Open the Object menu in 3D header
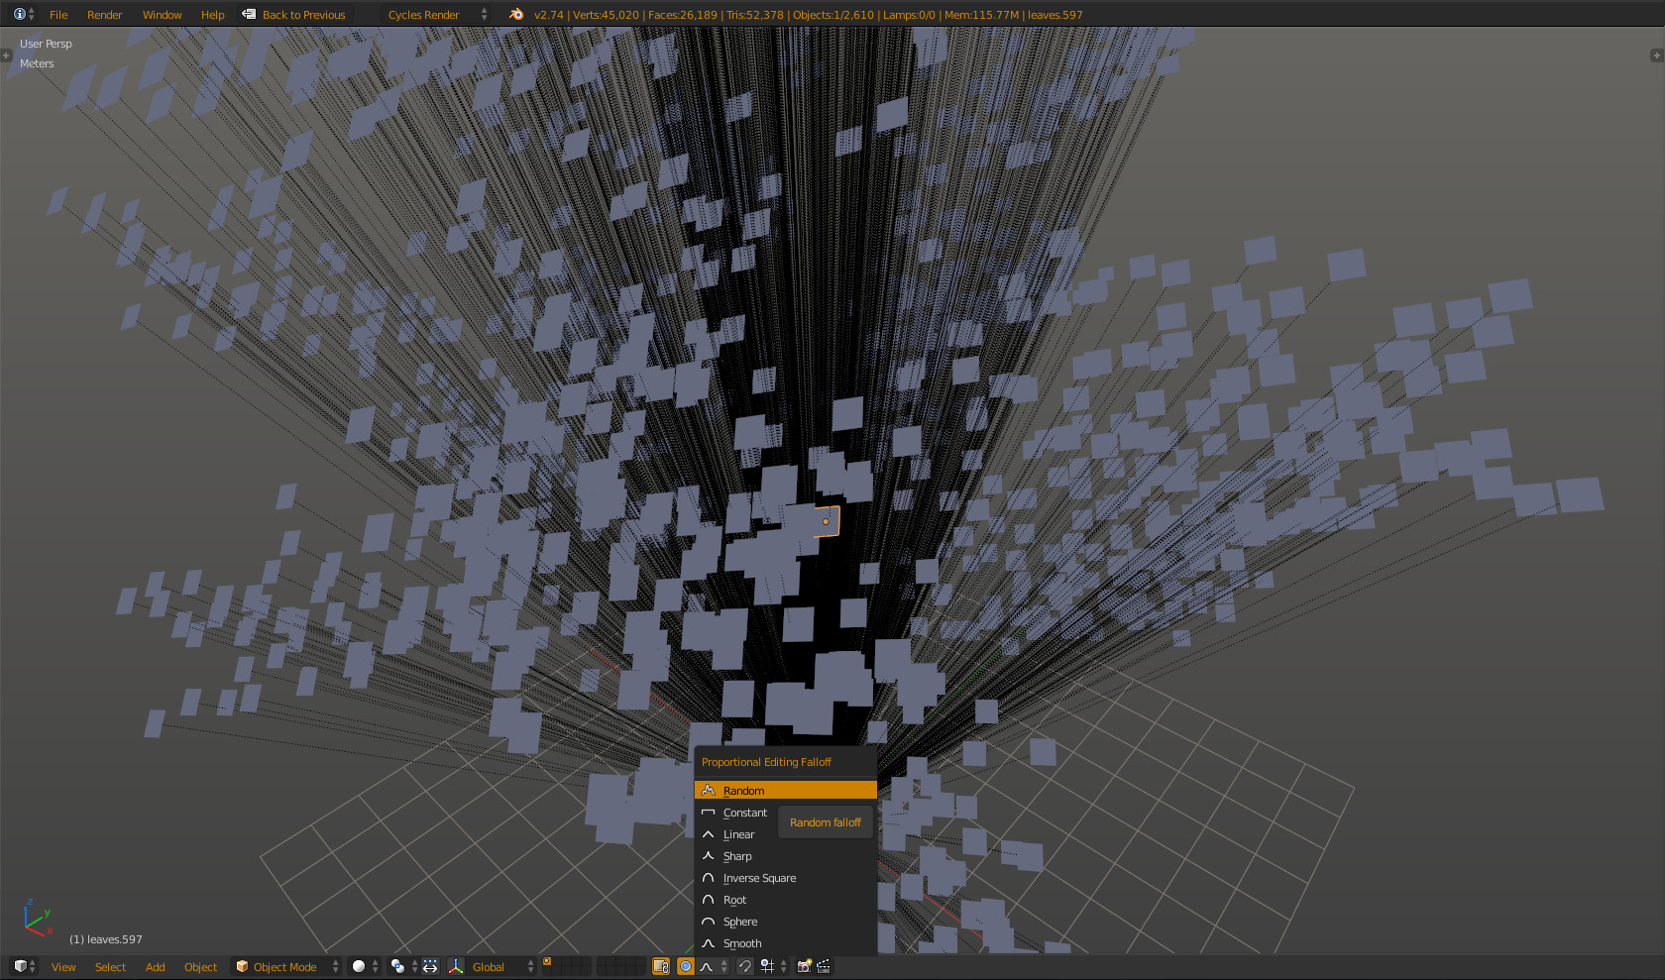The image size is (1665, 980). tap(200, 967)
